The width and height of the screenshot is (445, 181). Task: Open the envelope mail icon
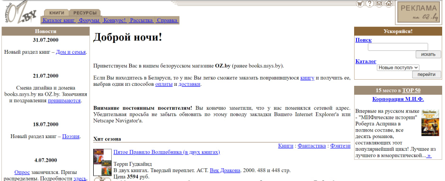point(379,4)
